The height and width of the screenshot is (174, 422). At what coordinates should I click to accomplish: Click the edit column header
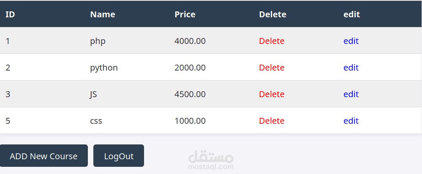point(351,14)
